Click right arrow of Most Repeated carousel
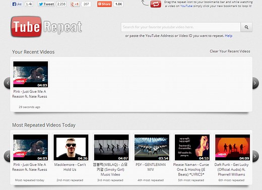This screenshot has height=190, width=262. pyautogui.click(x=255, y=156)
